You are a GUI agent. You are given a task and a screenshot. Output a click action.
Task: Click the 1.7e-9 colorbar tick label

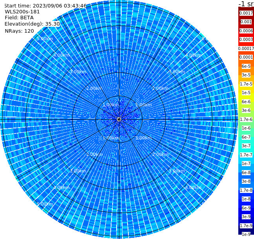pyautogui.click(x=246, y=226)
